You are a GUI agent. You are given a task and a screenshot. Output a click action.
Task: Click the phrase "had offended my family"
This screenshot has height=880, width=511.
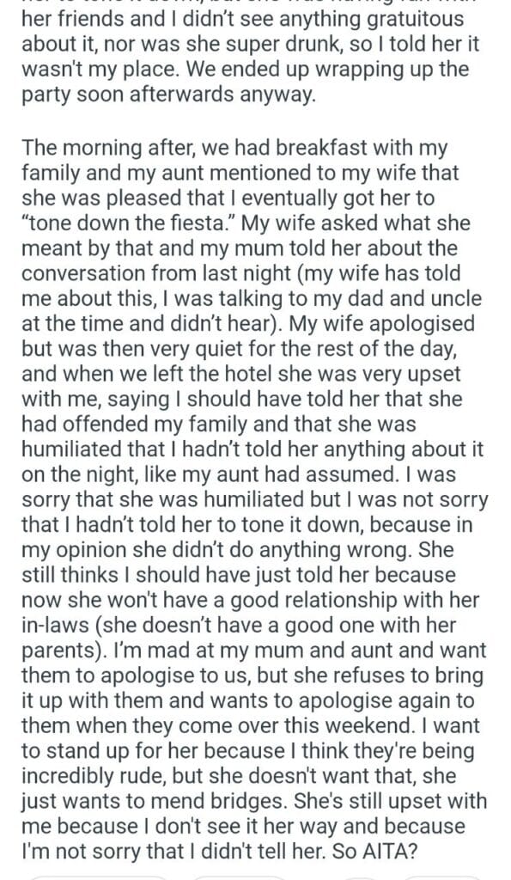click(x=135, y=425)
